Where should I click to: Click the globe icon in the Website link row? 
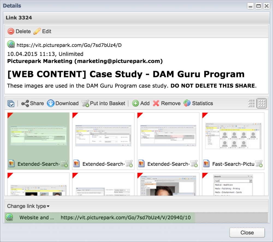coord(9,217)
